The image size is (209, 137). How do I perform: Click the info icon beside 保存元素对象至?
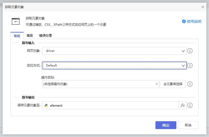click(190, 105)
